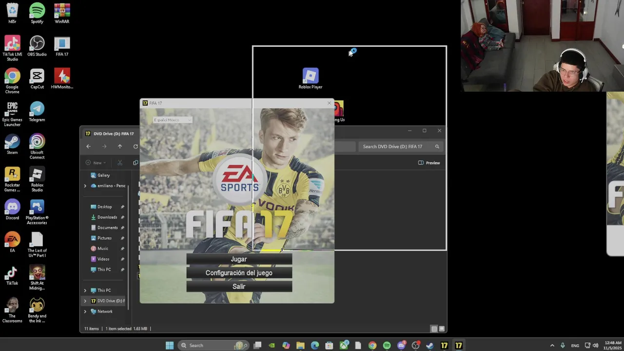Open Music in the Explorer sidebar

102,249
